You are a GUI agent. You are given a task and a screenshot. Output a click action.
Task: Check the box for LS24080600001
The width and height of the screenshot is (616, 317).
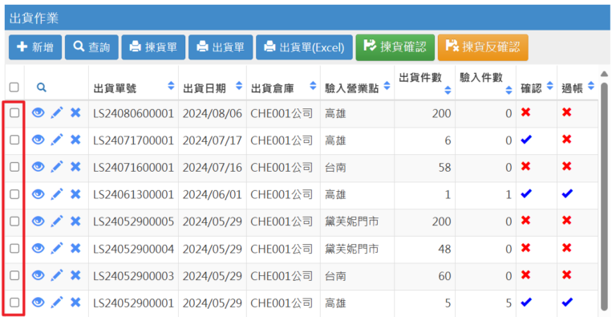pos(14,113)
